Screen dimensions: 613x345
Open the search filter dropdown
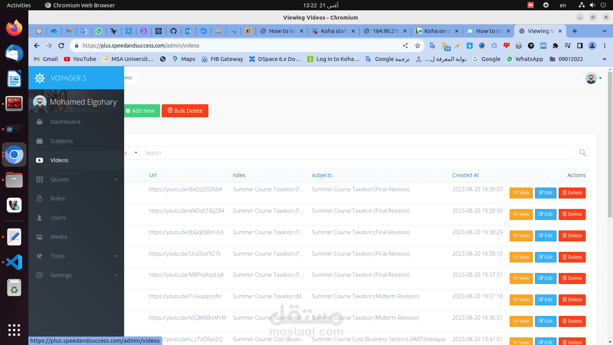coord(132,153)
